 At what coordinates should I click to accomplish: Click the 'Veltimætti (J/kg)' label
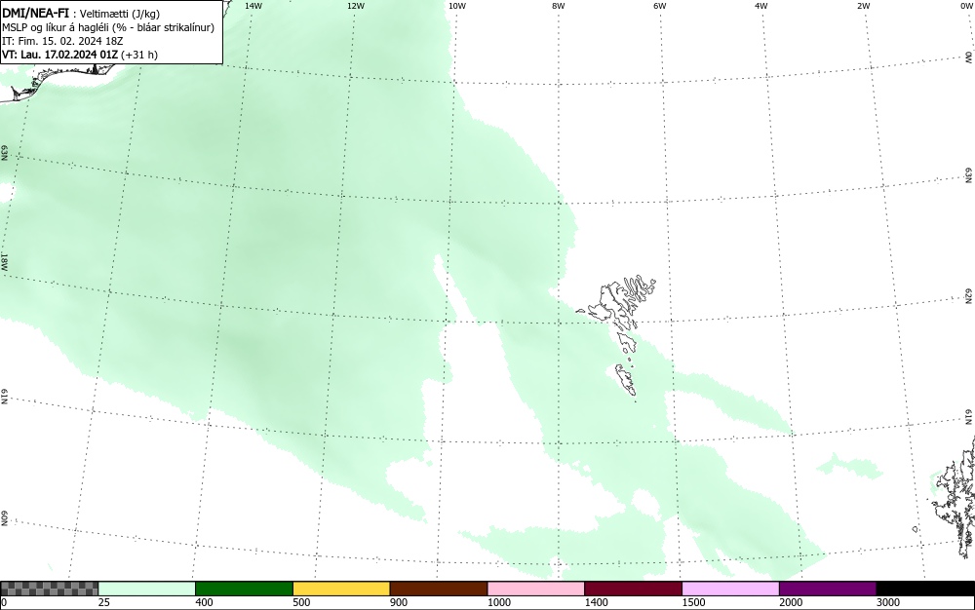tap(119, 14)
